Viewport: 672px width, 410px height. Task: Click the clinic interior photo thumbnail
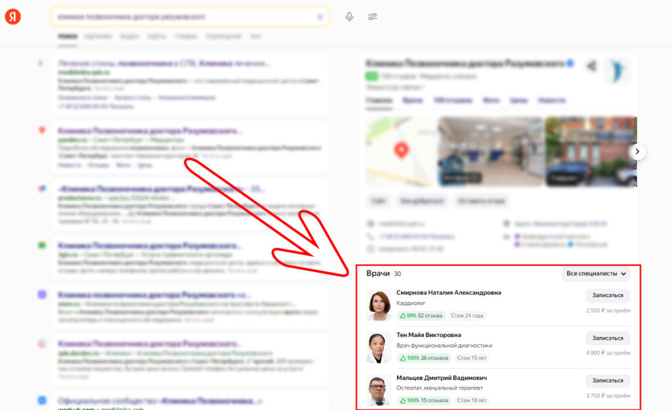point(490,152)
